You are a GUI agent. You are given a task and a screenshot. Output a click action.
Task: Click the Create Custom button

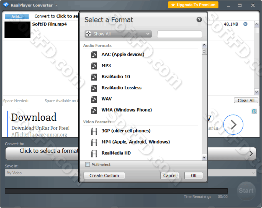click(104, 176)
